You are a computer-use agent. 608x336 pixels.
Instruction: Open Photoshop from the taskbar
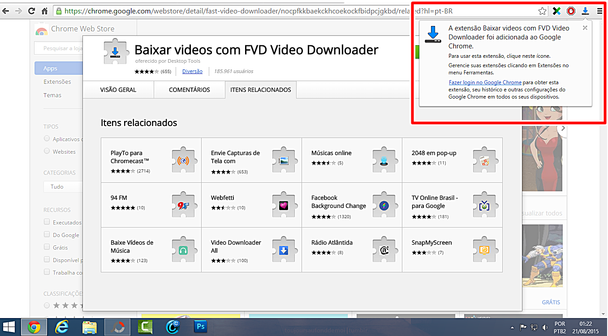click(x=200, y=327)
